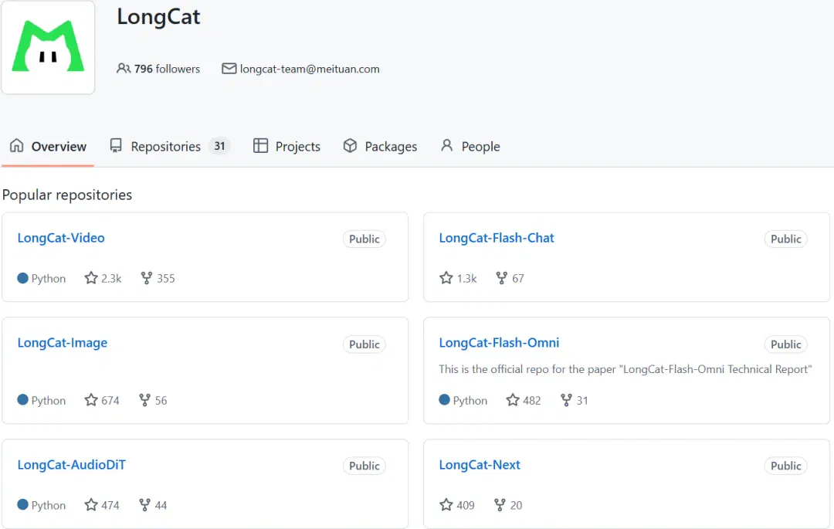Click the LongCat green cat avatar
This screenshot has width=834, height=529.
click(x=48, y=47)
